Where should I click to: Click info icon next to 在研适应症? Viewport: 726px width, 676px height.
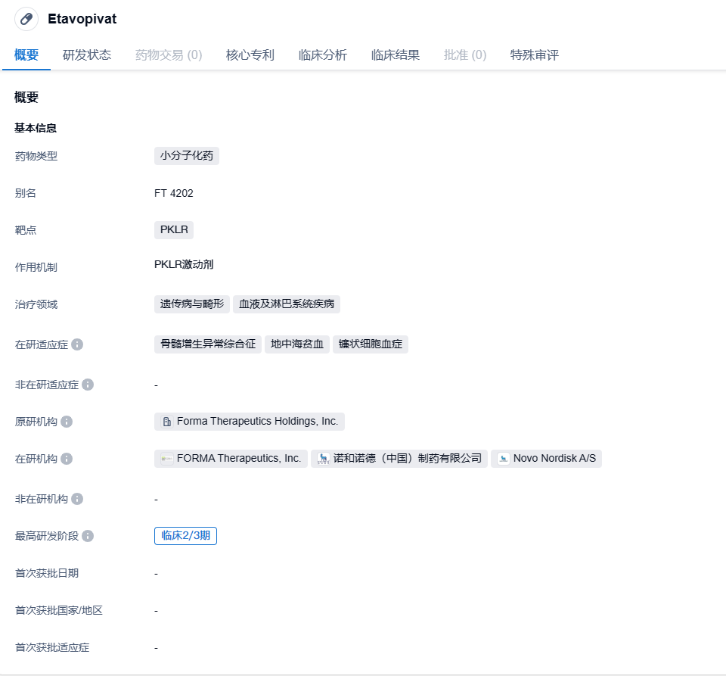click(77, 344)
